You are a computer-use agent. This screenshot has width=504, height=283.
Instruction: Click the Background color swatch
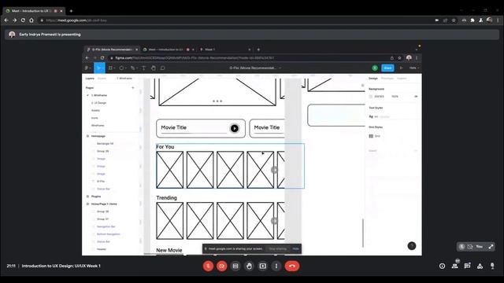point(371,96)
